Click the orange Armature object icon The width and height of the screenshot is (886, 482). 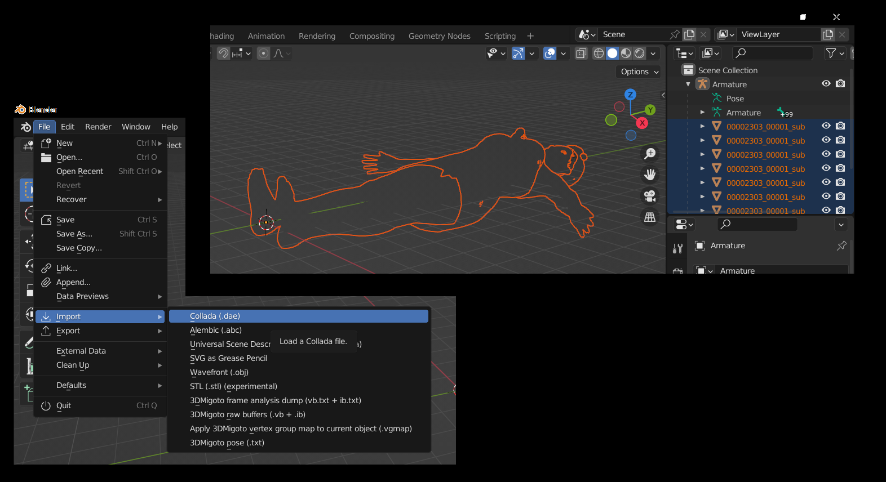(702, 84)
